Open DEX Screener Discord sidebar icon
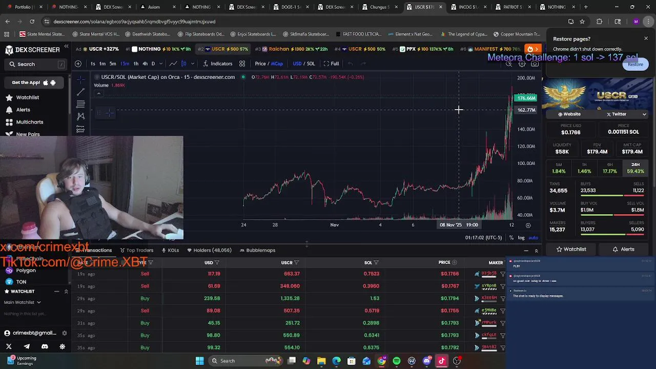Image resolution: width=656 pixels, height=369 pixels. [x=45, y=346]
